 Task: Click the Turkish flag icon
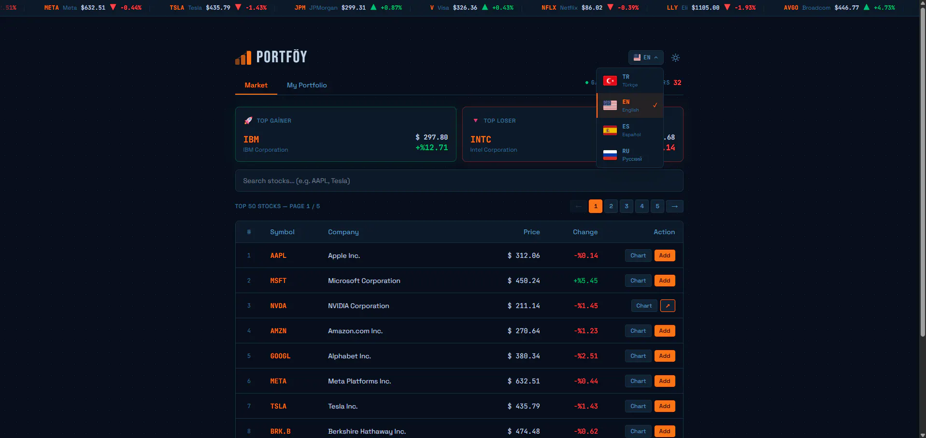click(610, 81)
